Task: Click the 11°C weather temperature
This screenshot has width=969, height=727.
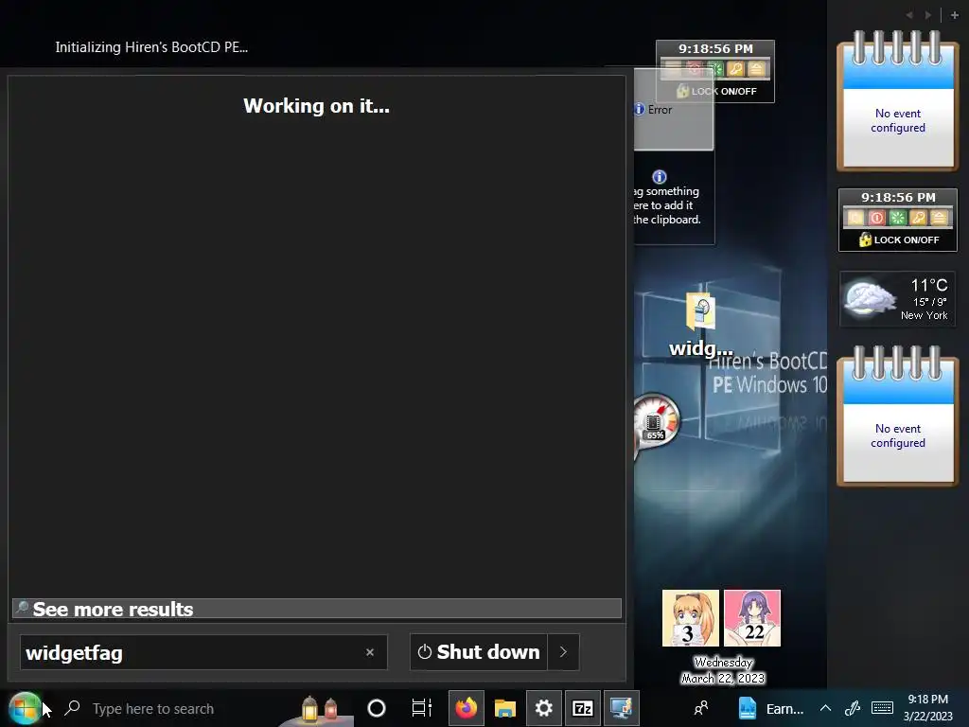Action: point(929,285)
